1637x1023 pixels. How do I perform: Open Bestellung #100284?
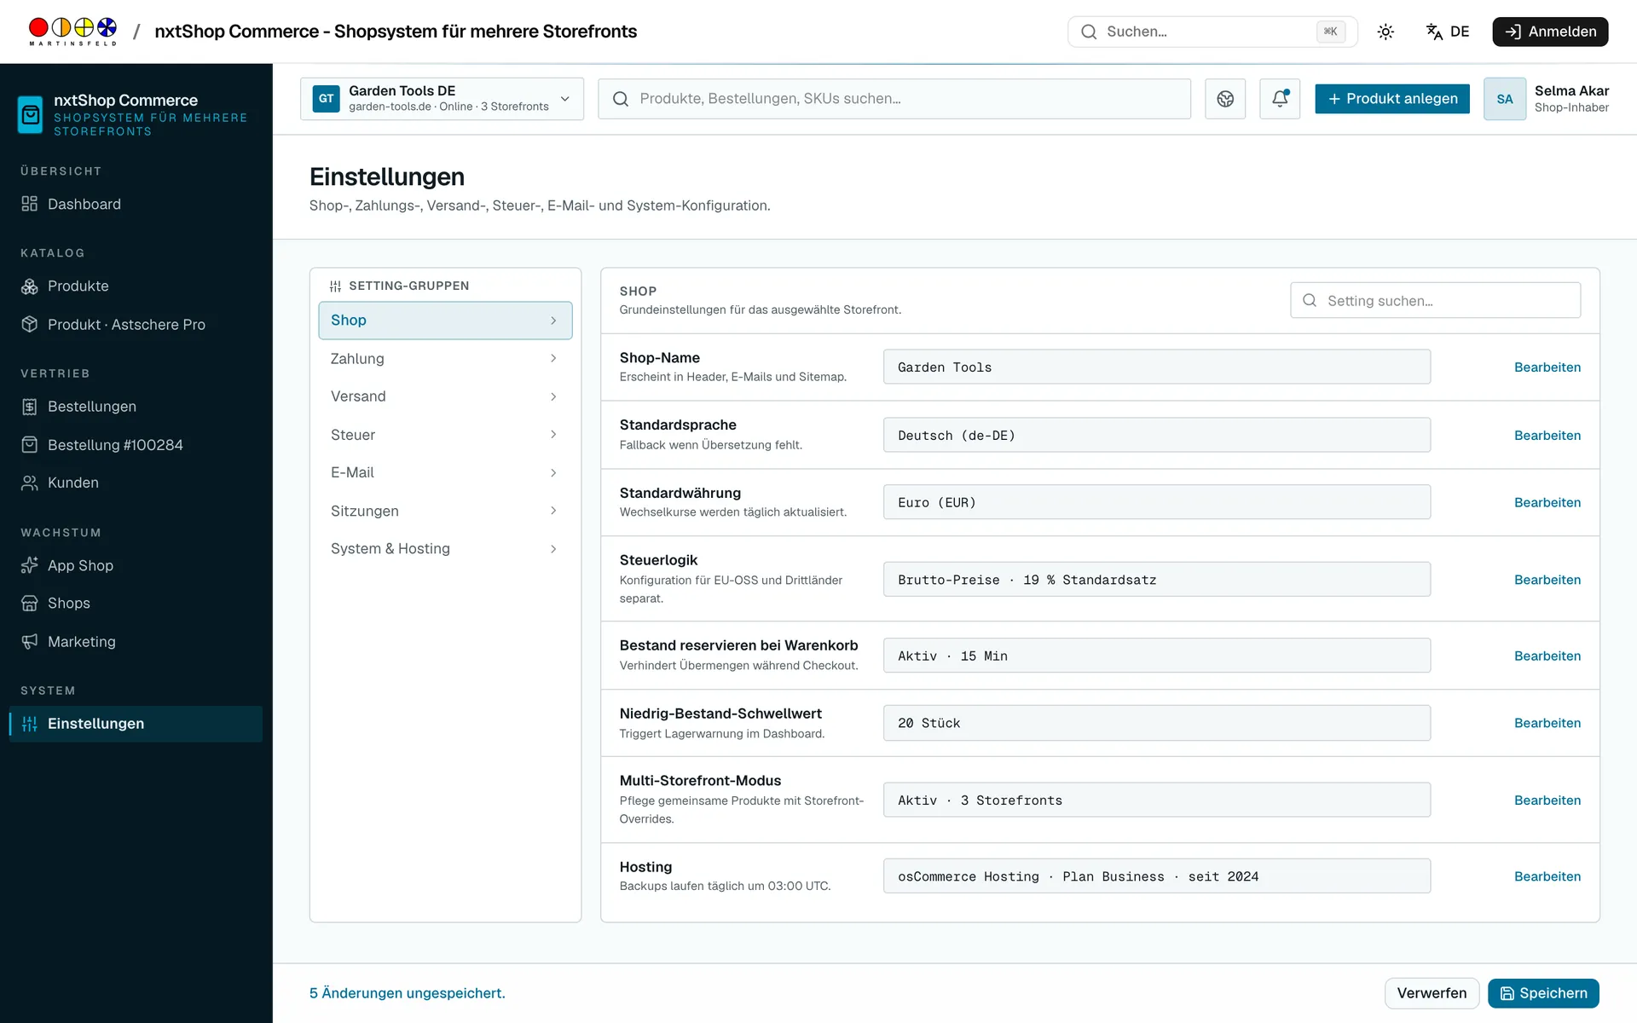coord(136,445)
